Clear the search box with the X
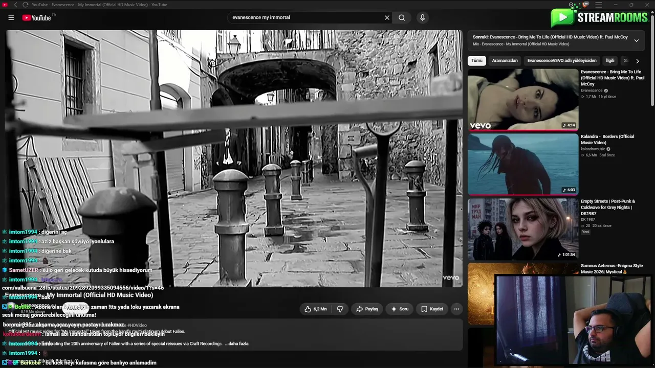 387,17
